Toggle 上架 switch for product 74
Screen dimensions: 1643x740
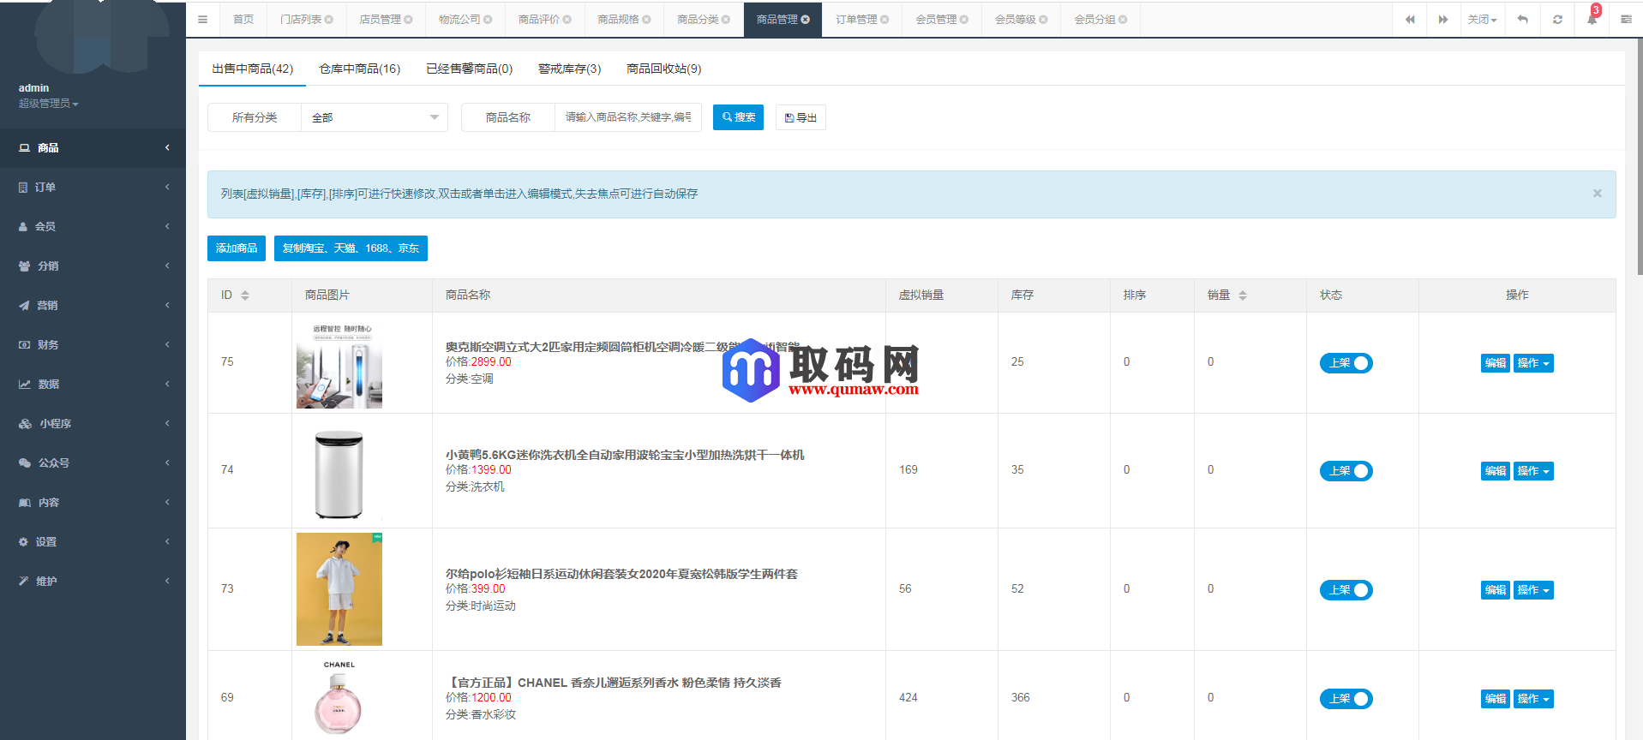click(x=1346, y=471)
